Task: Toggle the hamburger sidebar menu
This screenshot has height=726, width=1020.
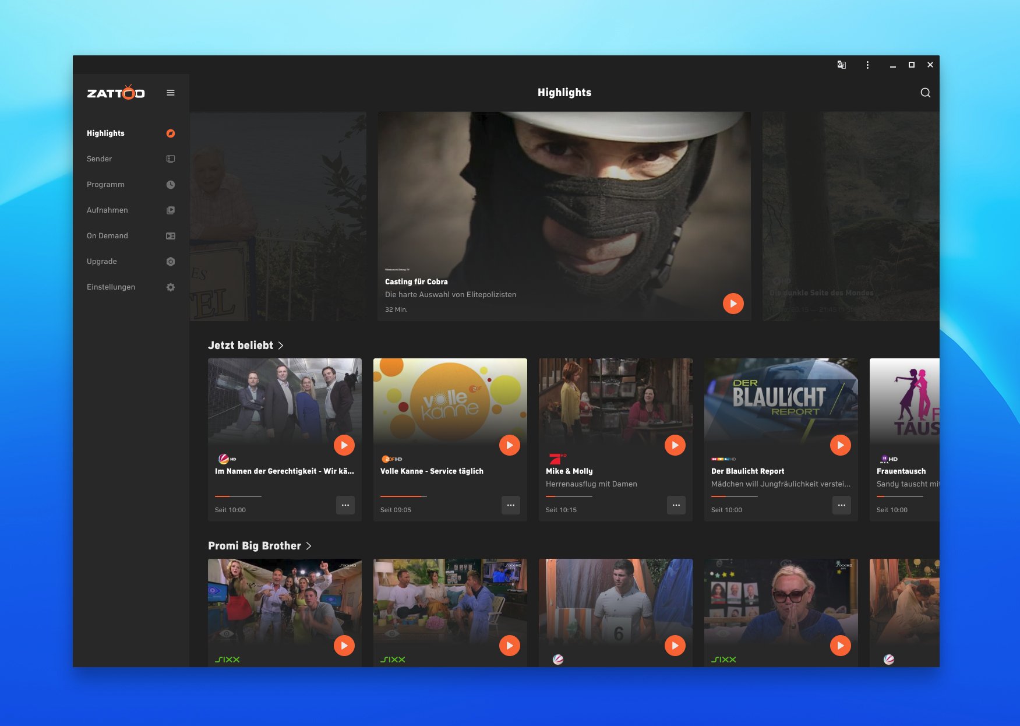Action: 171,93
